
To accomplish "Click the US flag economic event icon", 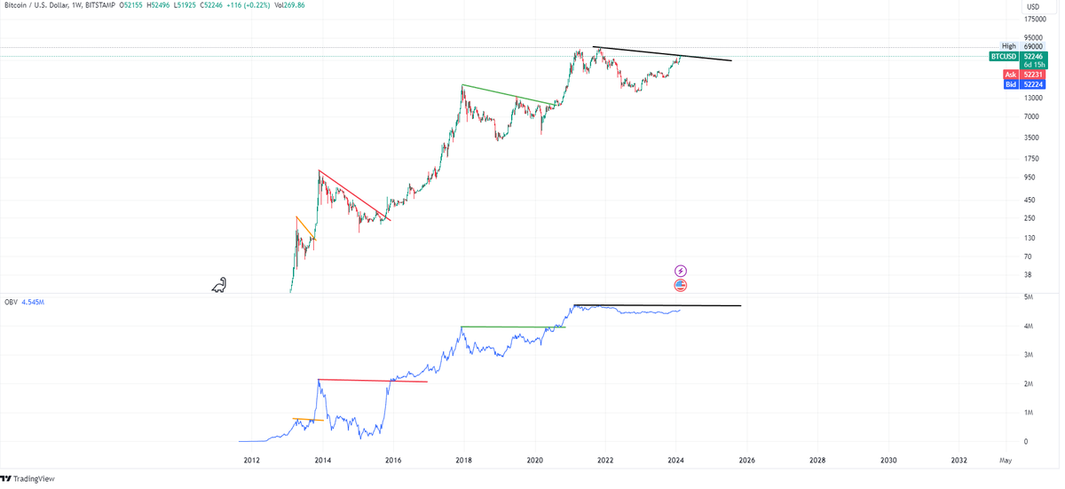I will pyautogui.click(x=681, y=286).
